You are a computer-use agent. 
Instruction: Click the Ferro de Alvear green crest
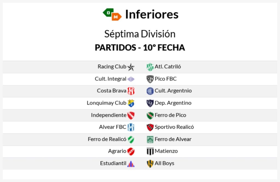pos(150,139)
